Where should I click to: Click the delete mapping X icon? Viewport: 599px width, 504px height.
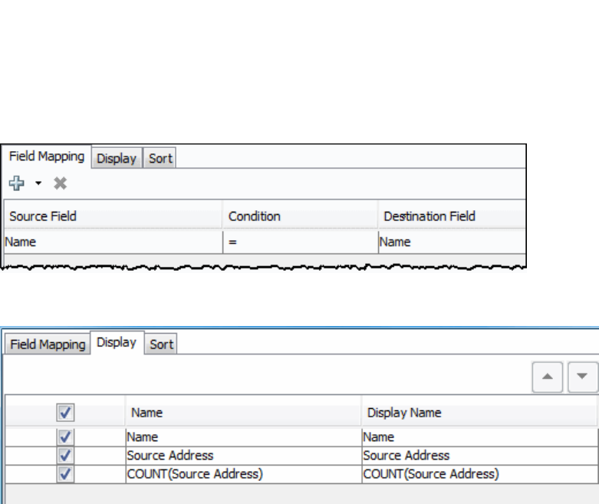tap(61, 183)
